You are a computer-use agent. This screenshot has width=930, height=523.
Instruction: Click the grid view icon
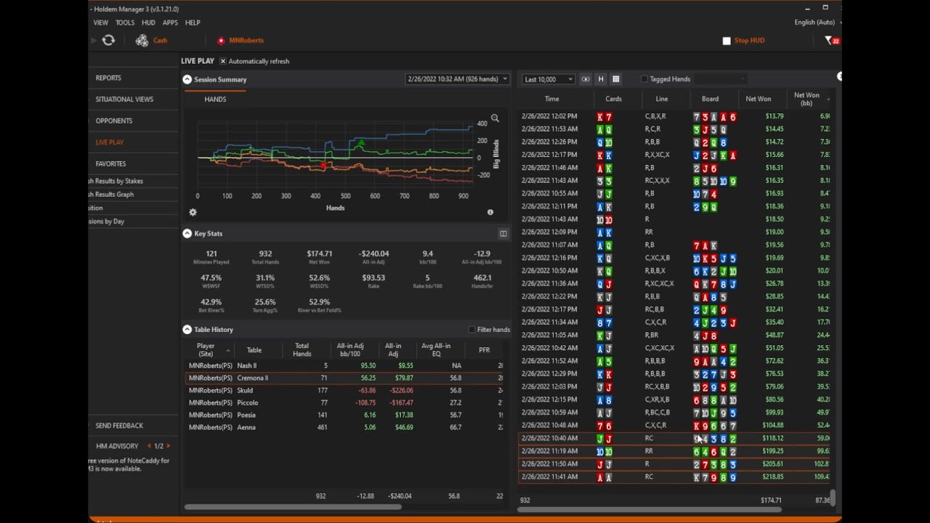[615, 79]
